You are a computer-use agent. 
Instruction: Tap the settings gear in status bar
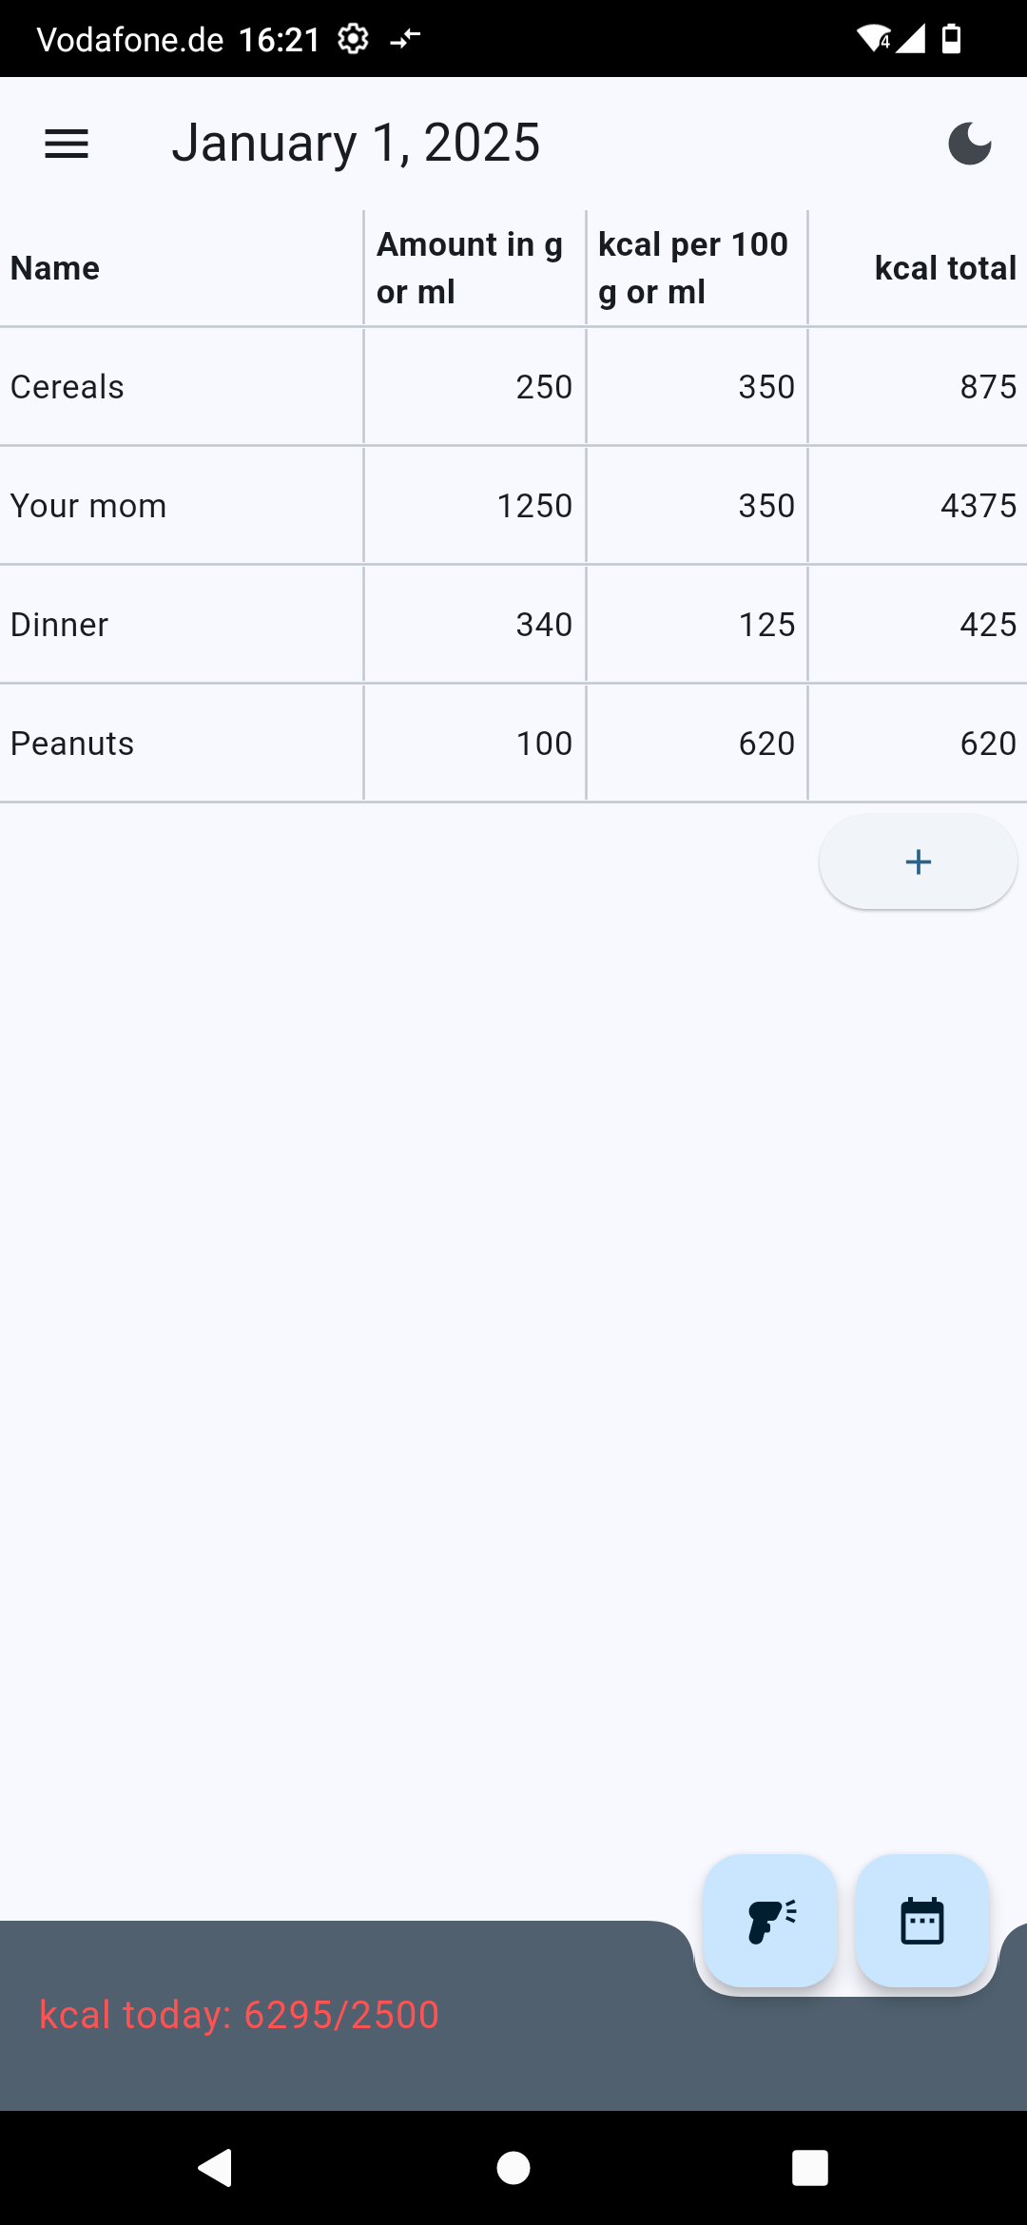click(353, 39)
